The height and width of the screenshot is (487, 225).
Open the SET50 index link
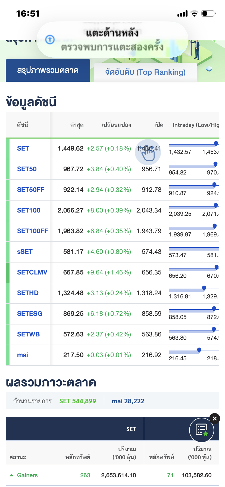point(27,169)
